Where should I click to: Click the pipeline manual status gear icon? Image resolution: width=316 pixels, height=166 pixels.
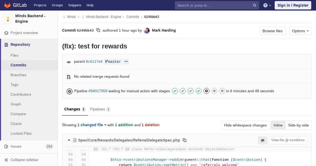(x=70, y=91)
